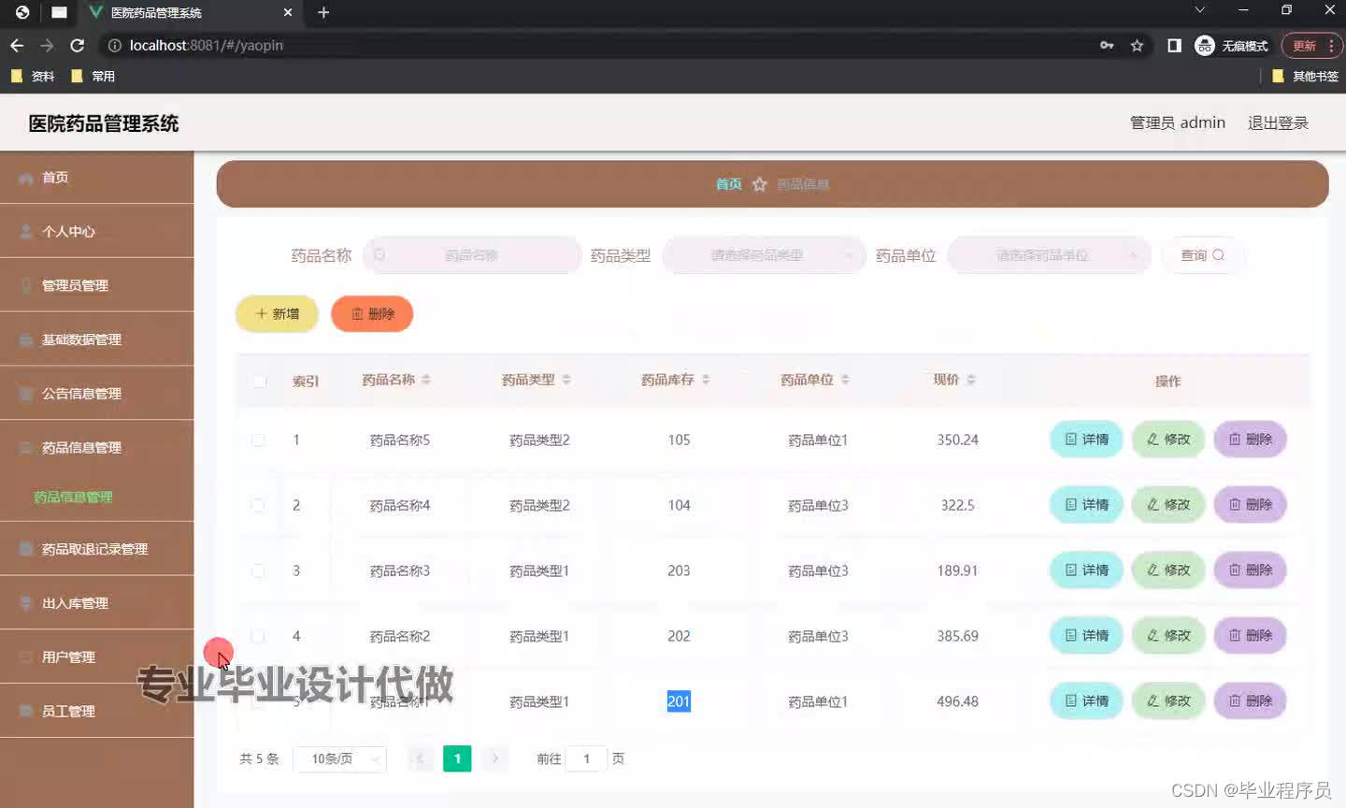
Task: Open the 药品单位 filter dropdown
Action: [x=1049, y=255]
